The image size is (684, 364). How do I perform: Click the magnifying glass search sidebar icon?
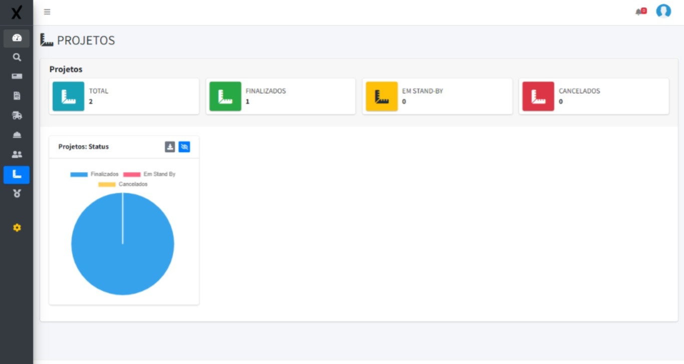tap(17, 58)
